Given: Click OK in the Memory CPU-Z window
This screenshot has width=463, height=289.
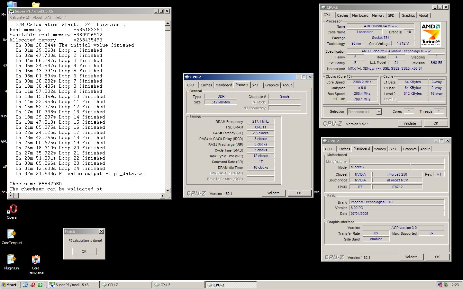Looking at the screenshot, I should click(x=299, y=193).
